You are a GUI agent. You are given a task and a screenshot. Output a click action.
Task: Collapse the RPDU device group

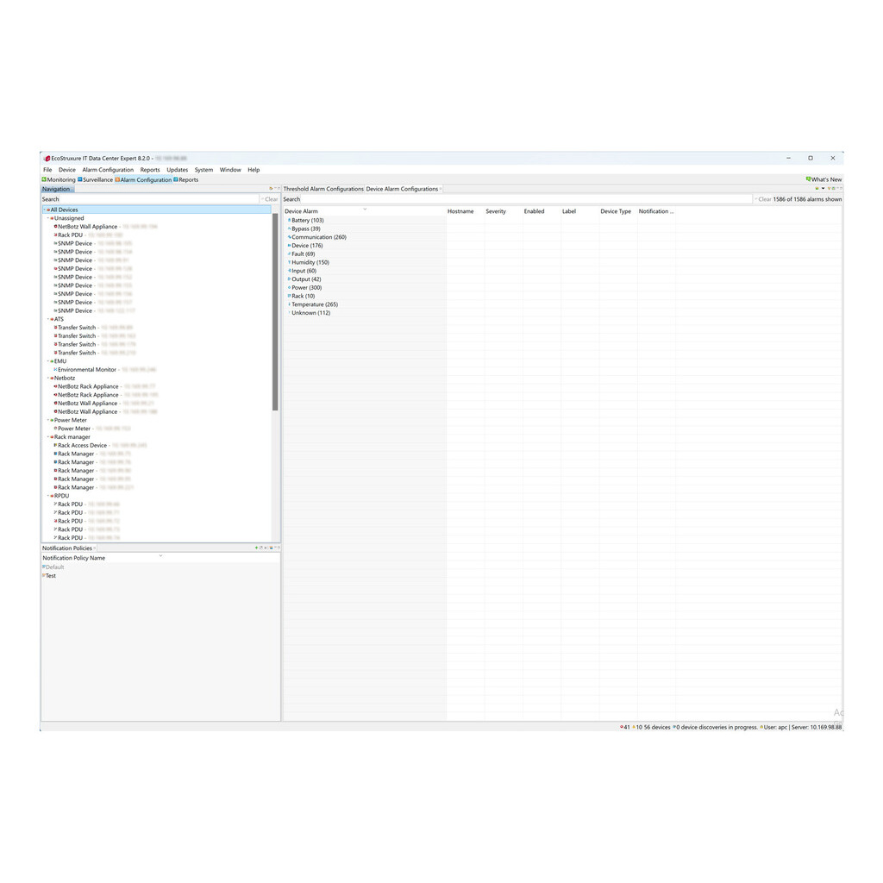48,496
